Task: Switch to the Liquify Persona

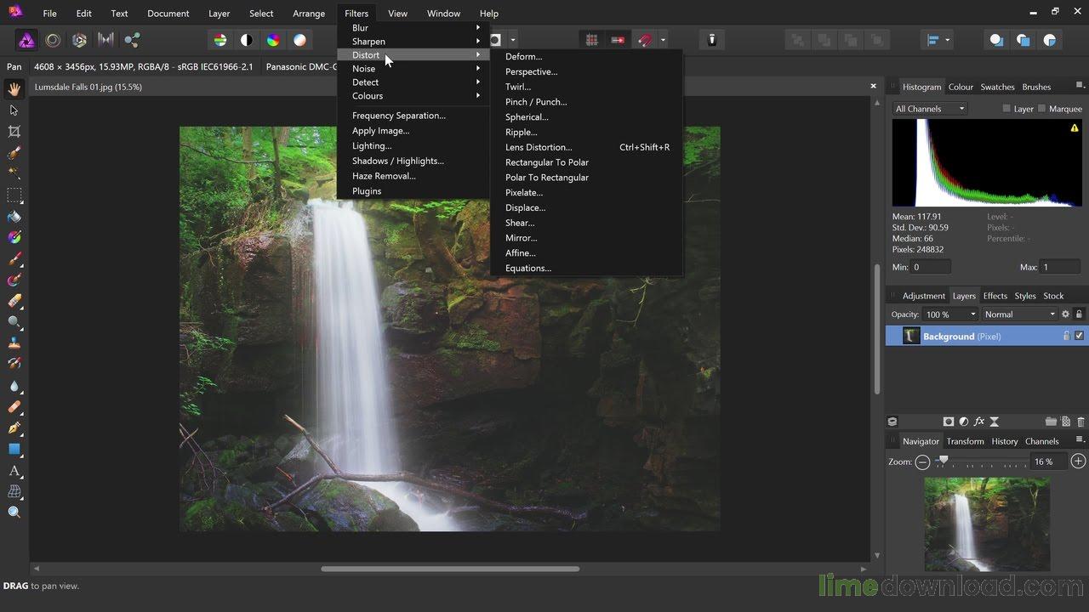Action: click(52, 40)
